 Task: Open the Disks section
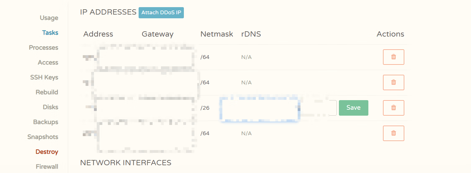51,107
